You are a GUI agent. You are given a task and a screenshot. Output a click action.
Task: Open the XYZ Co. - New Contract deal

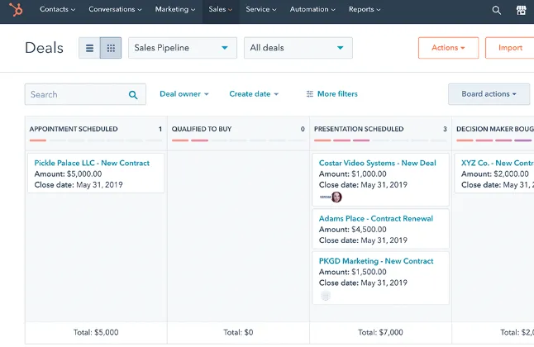pos(498,163)
